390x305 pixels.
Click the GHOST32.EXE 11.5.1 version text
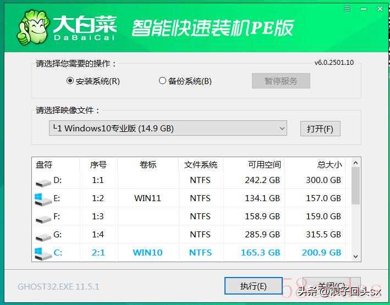click(58, 287)
